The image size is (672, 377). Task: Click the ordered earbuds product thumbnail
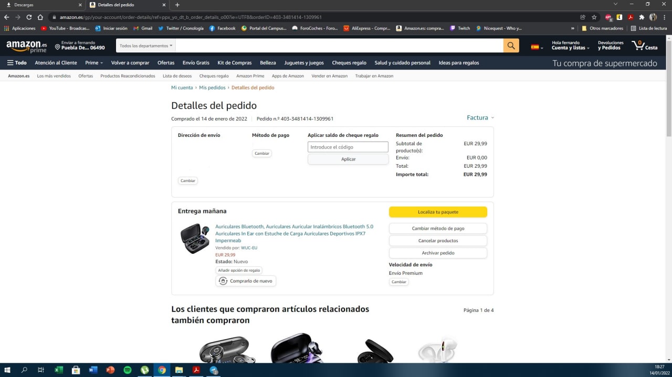pyautogui.click(x=195, y=239)
